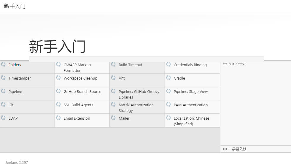Select the Gradle plugin text
Screen dimensions: 291x168
[x=179, y=78]
